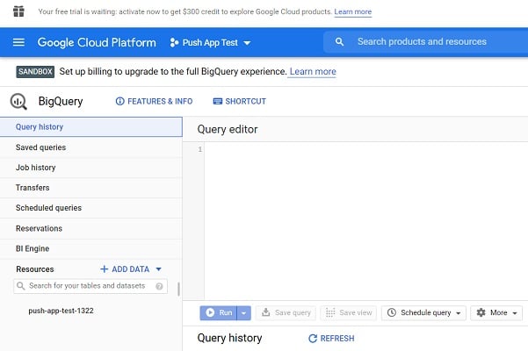
Task: Click Search for your tables and datasets field
Action: pos(90,286)
